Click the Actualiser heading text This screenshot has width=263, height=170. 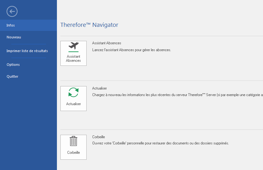click(99, 88)
